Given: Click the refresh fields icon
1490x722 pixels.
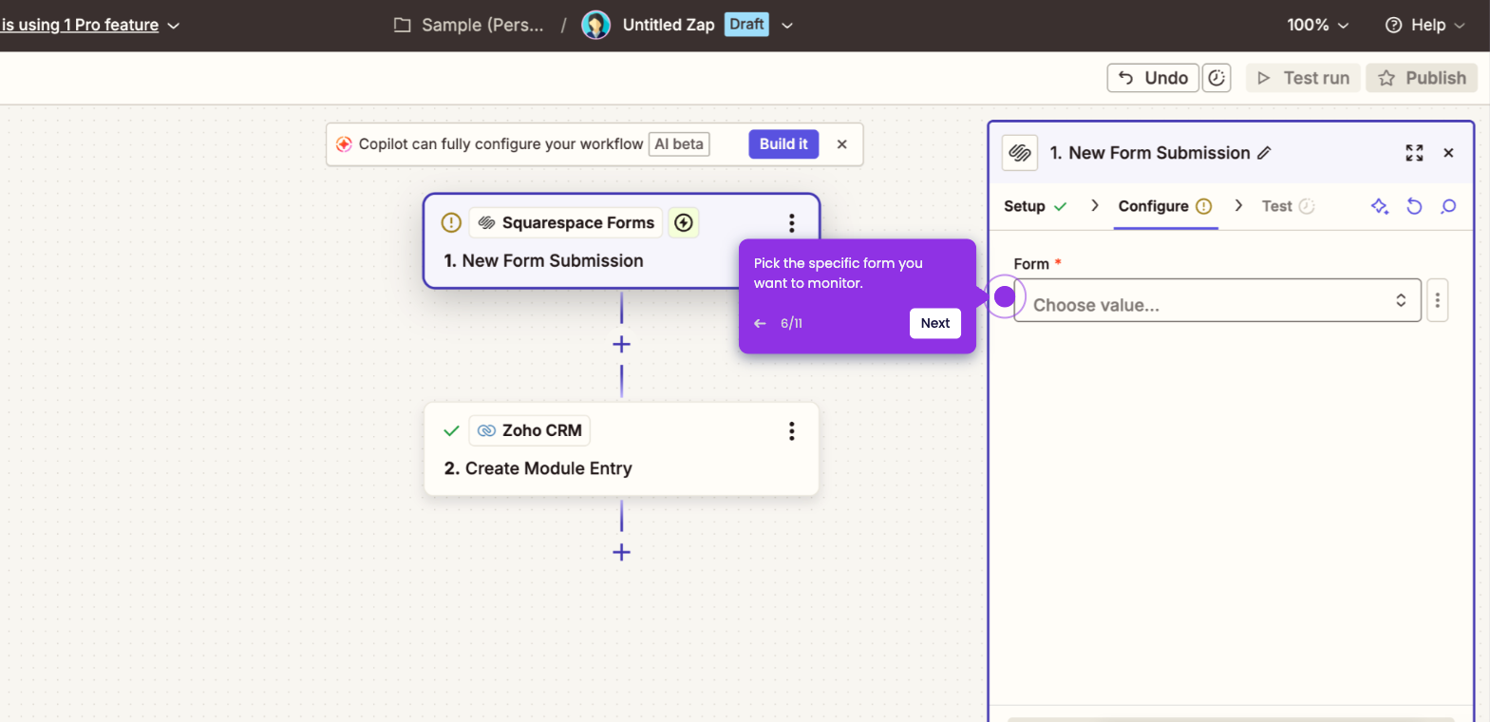Looking at the screenshot, I should click(x=1414, y=206).
